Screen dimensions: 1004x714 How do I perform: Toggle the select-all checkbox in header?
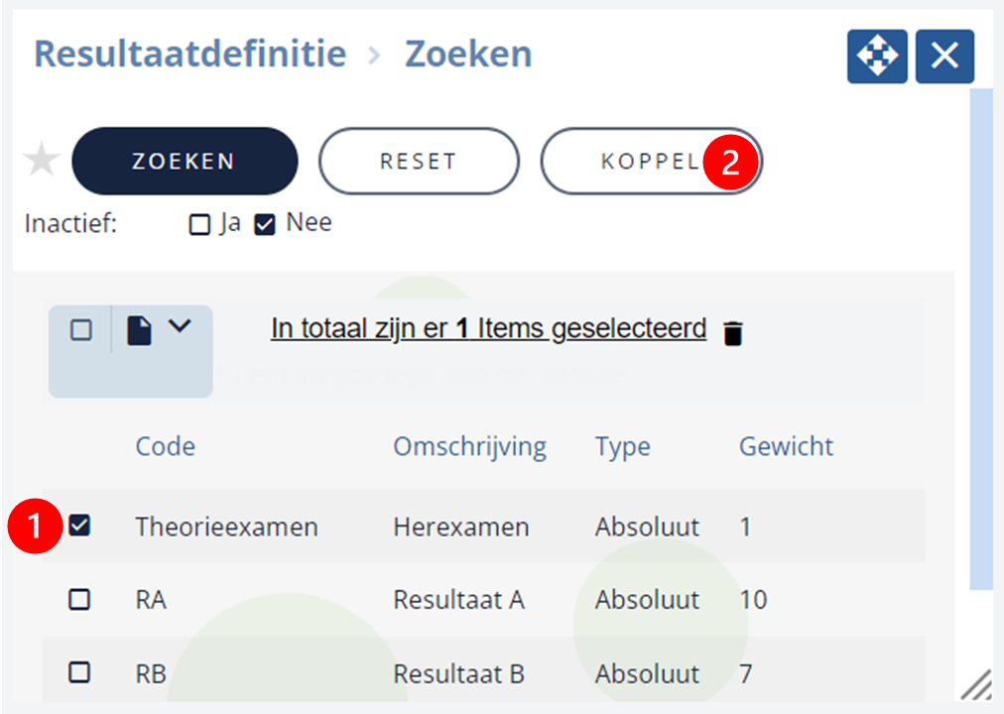coord(80,330)
